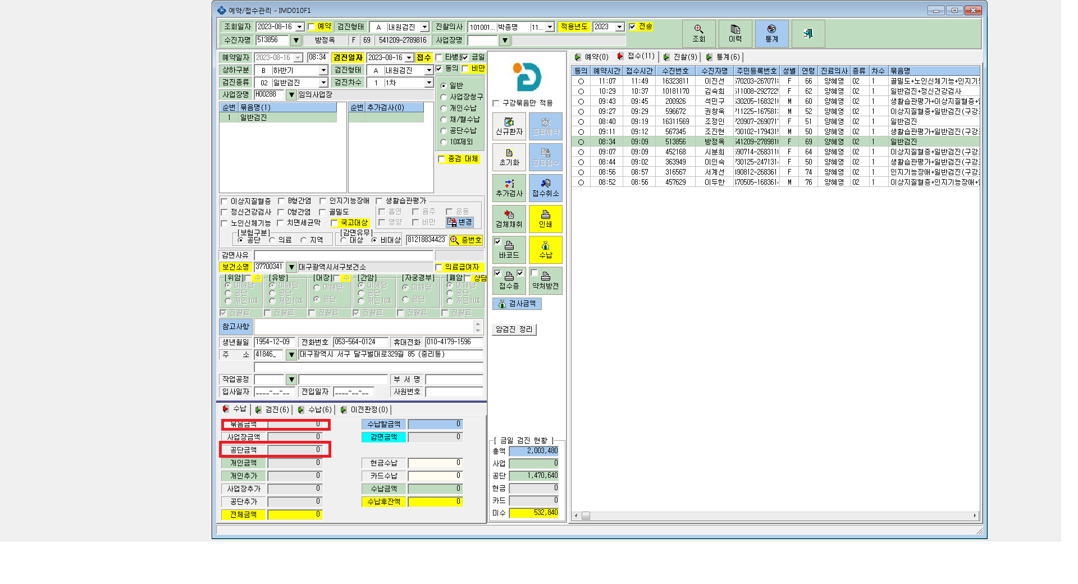The height and width of the screenshot is (584, 1078).
Task: Select the 개인수납 radio button
Action: (x=444, y=108)
